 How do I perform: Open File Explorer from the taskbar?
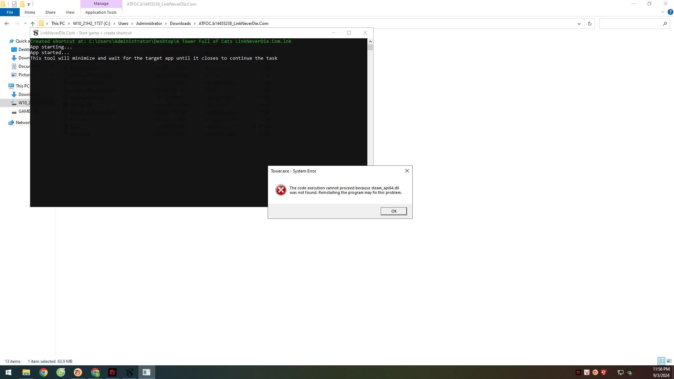point(26,372)
